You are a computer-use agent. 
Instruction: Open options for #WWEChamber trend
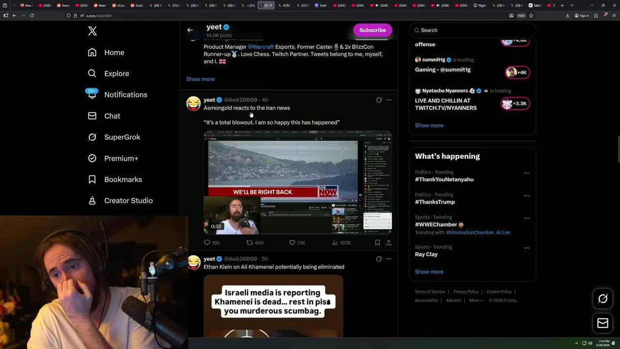(x=527, y=218)
